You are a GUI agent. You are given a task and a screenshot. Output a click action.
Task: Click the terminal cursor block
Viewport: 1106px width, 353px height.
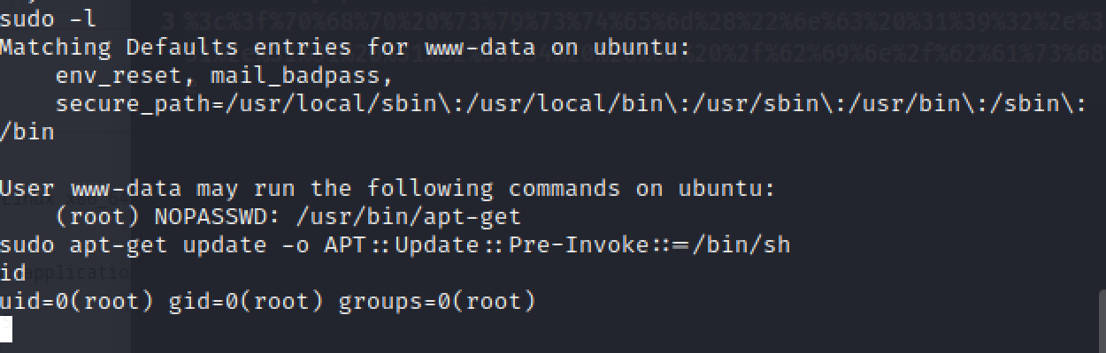pyautogui.click(x=6, y=330)
